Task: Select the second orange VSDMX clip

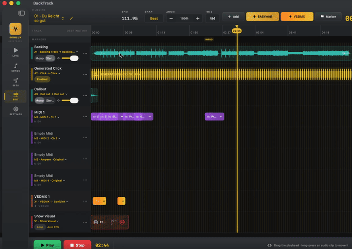Action: point(121,201)
